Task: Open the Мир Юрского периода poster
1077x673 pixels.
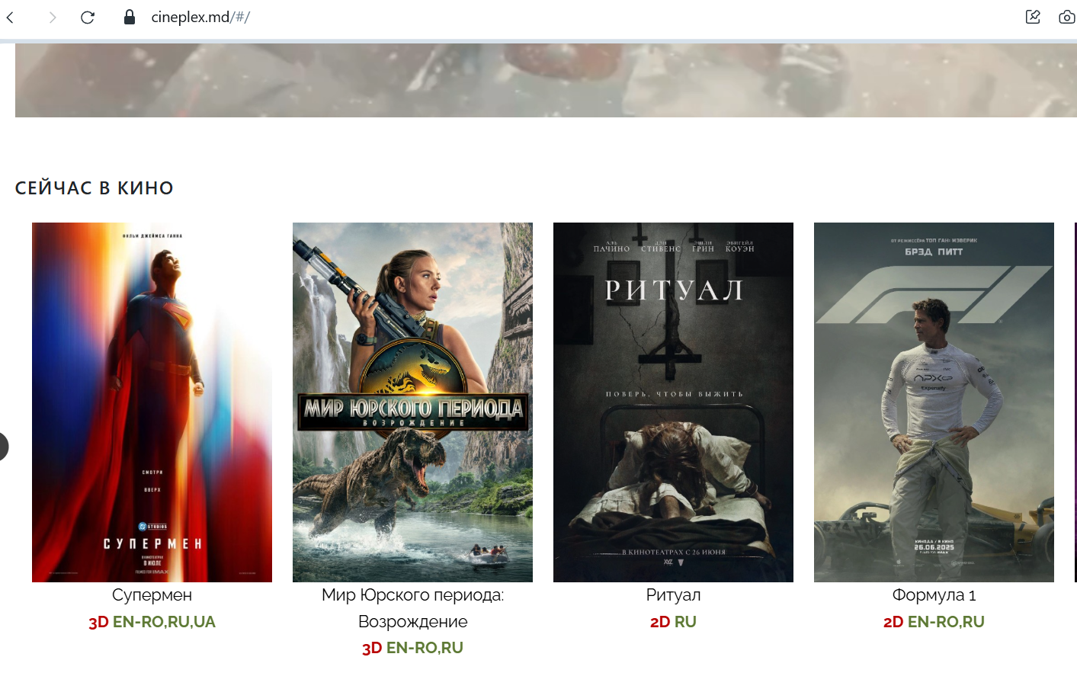Action: pyautogui.click(x=412, y=402)
